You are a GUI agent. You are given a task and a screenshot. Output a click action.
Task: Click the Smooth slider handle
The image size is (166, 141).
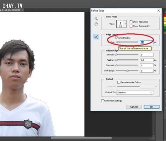[x=116, y=55]
